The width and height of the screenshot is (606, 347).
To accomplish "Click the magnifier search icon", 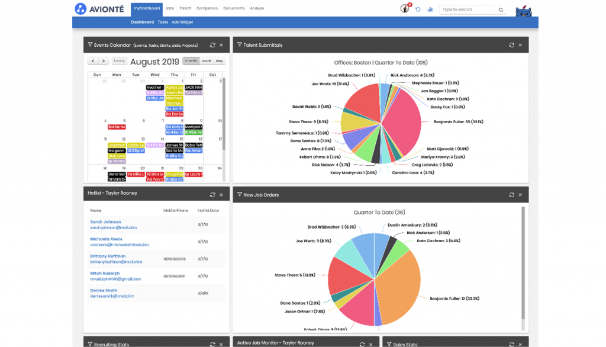I will [501, 9].
